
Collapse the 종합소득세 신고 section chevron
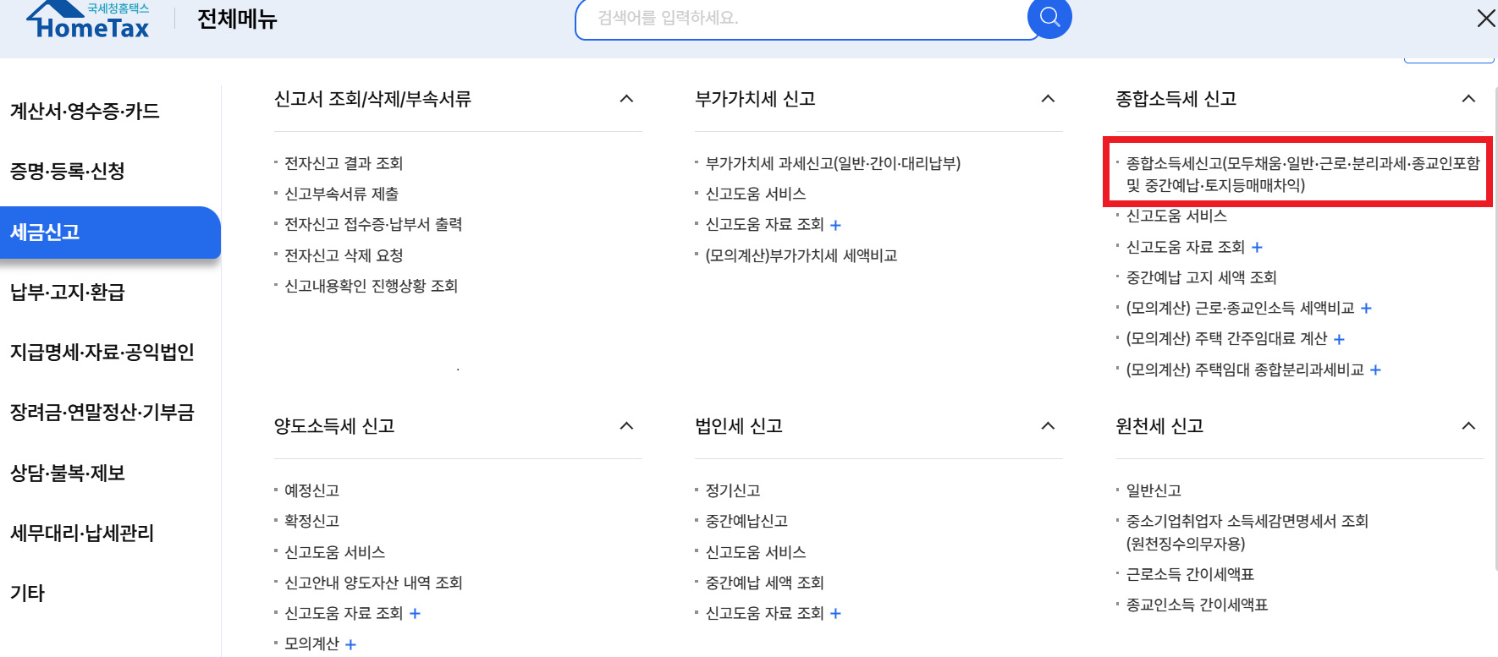pyautogui.click(x=1468, y=99)
